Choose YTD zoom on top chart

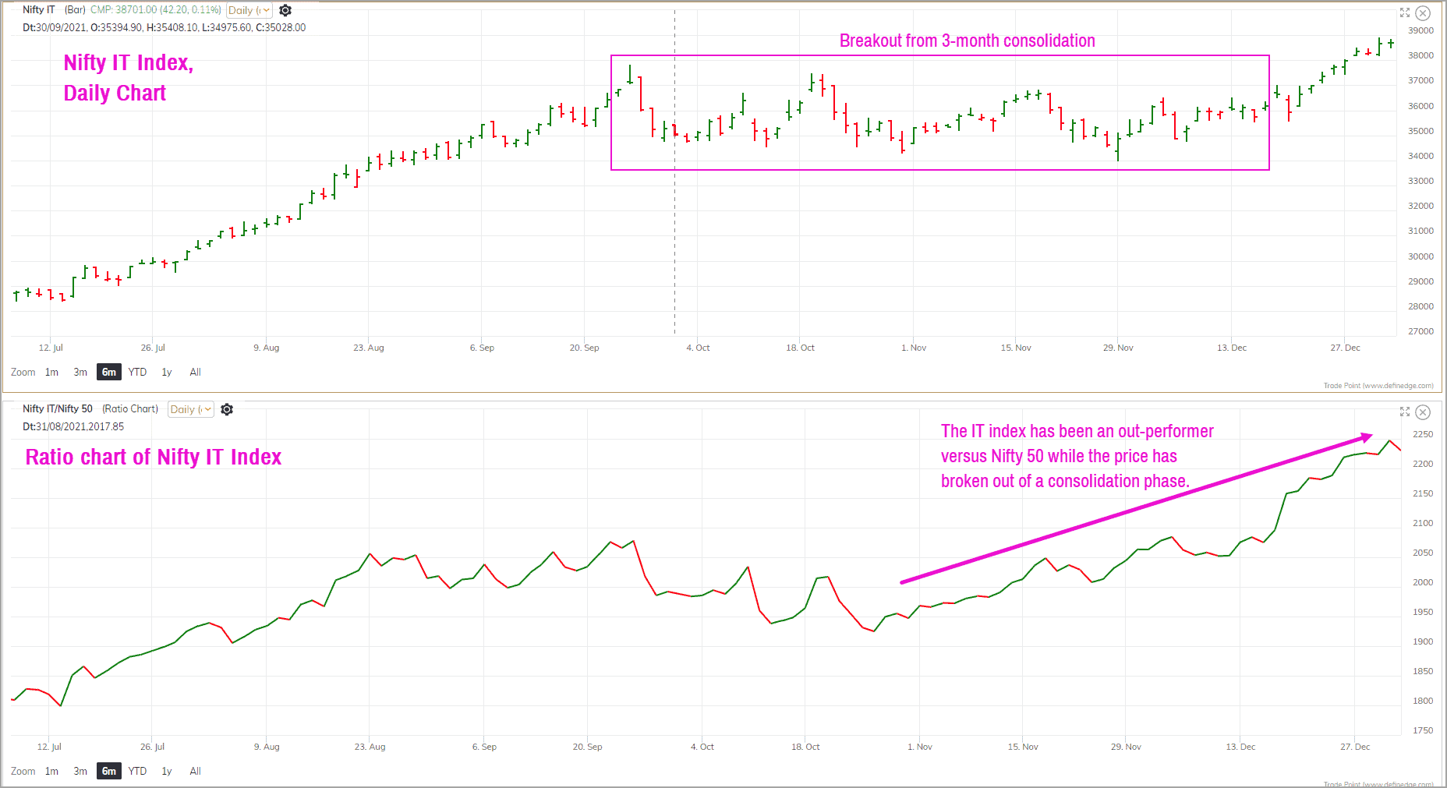(x=137, y=372)
